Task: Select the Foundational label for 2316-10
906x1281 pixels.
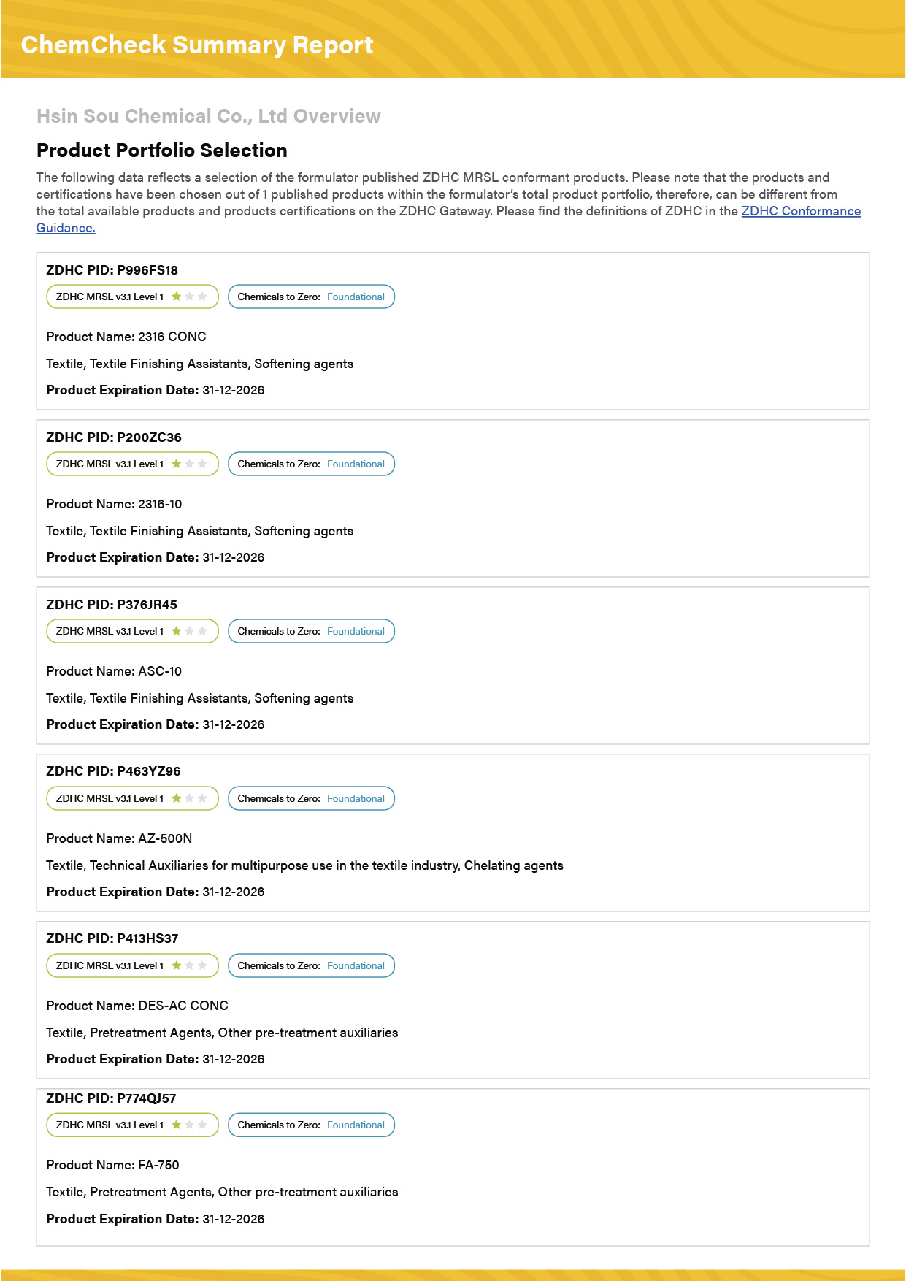Action: pos(356,464)
